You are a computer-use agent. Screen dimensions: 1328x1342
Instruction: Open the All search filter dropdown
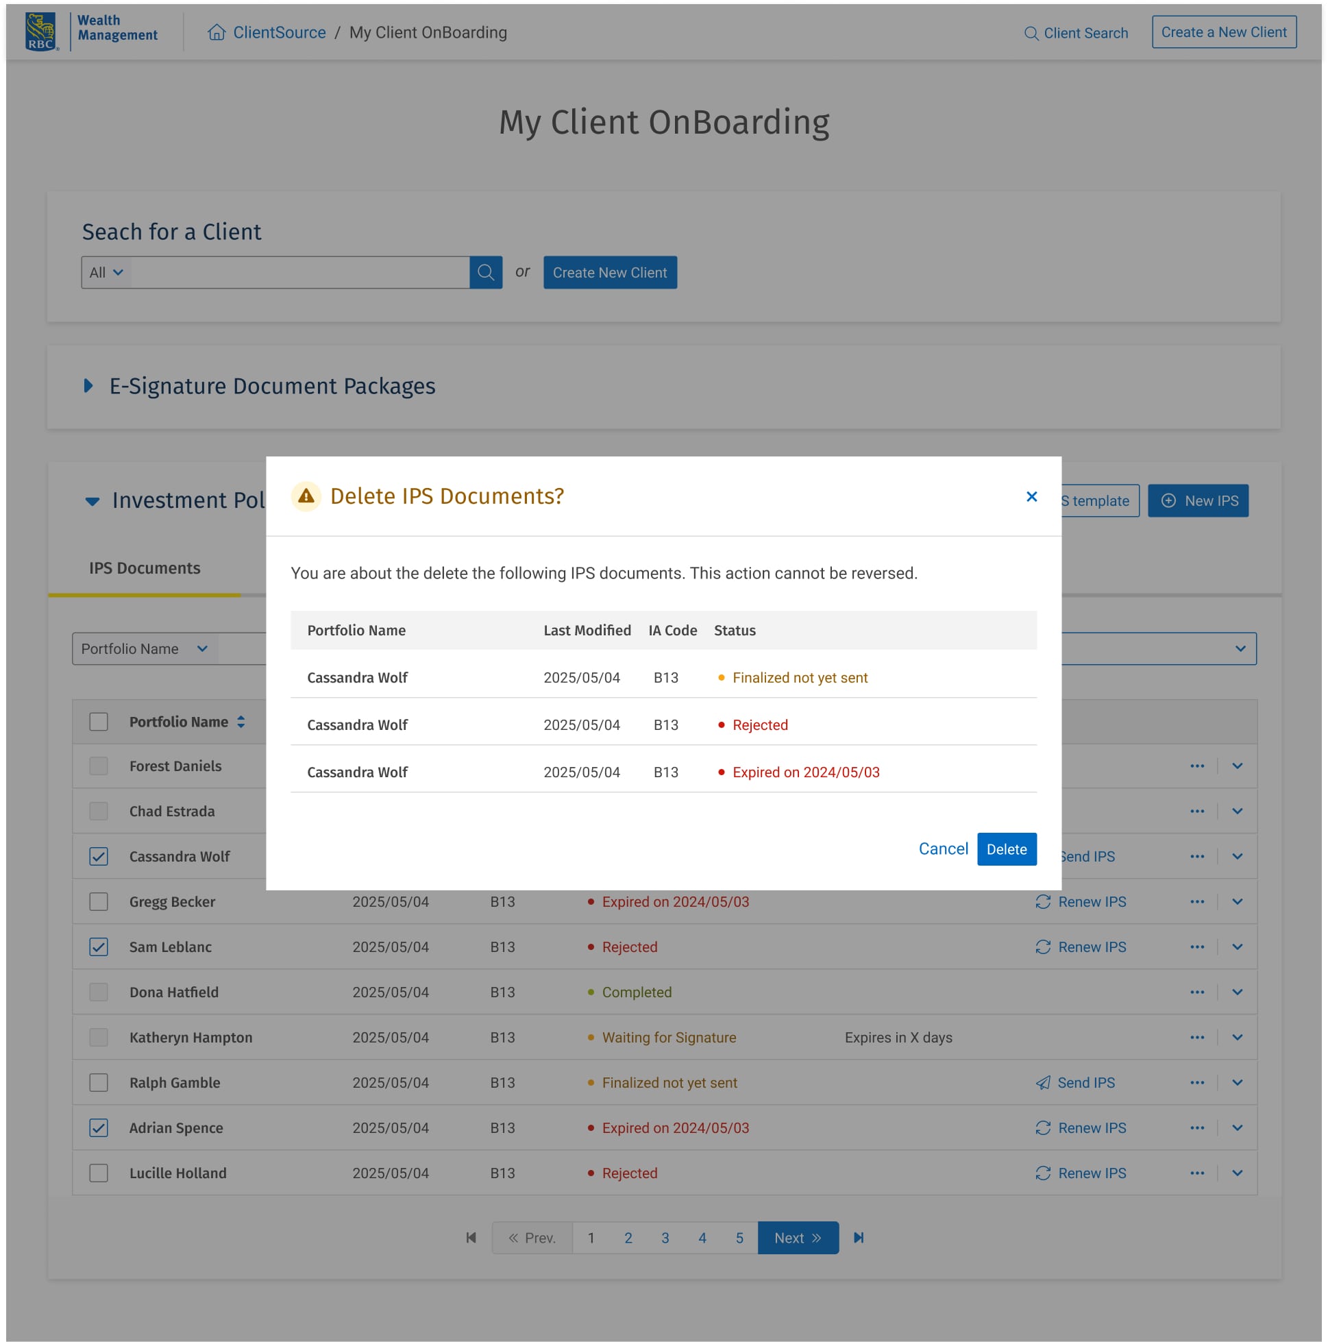[106, 272]
